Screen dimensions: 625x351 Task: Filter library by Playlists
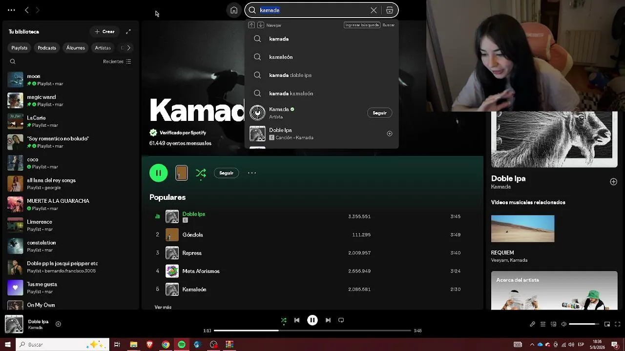20,48
